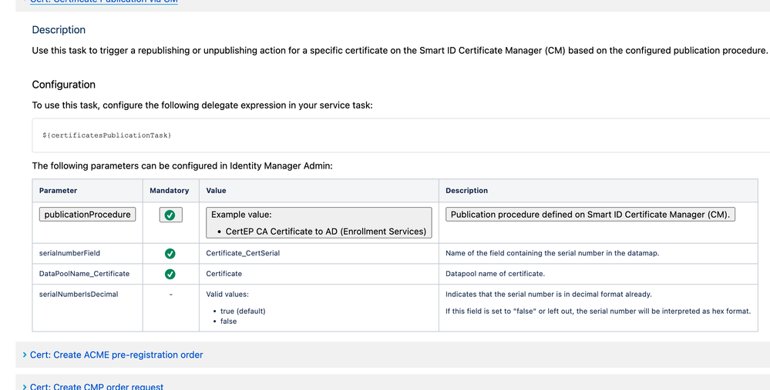Click the Mandatory column header

click(170, 191)
